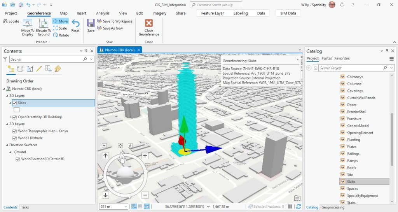Toggle World Topographic Map - Kenya visibility
This screenshot has height=212, width=398.
[x=14, y=131]
